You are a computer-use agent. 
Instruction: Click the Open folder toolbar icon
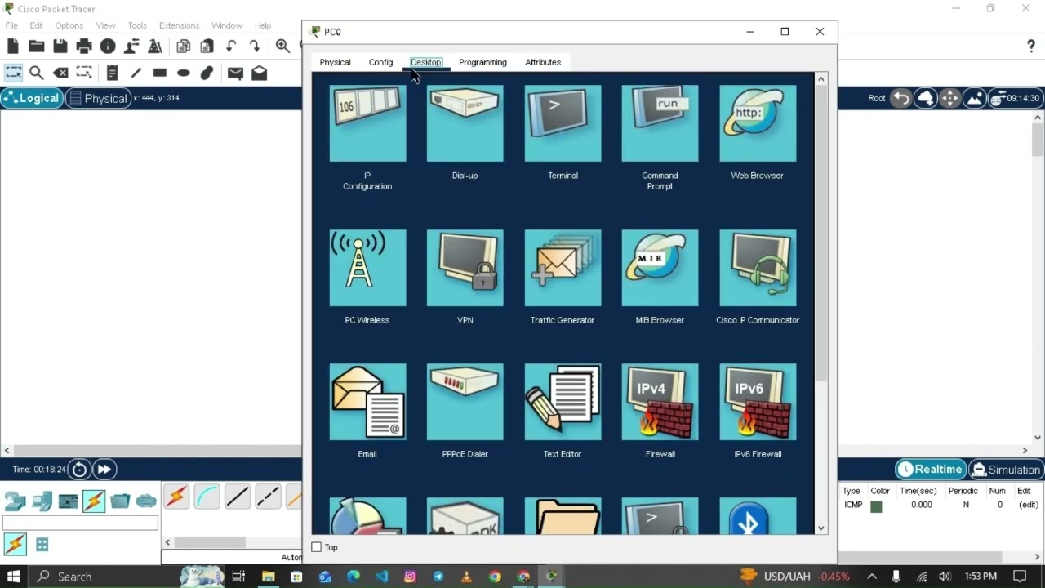coord(36,47)
